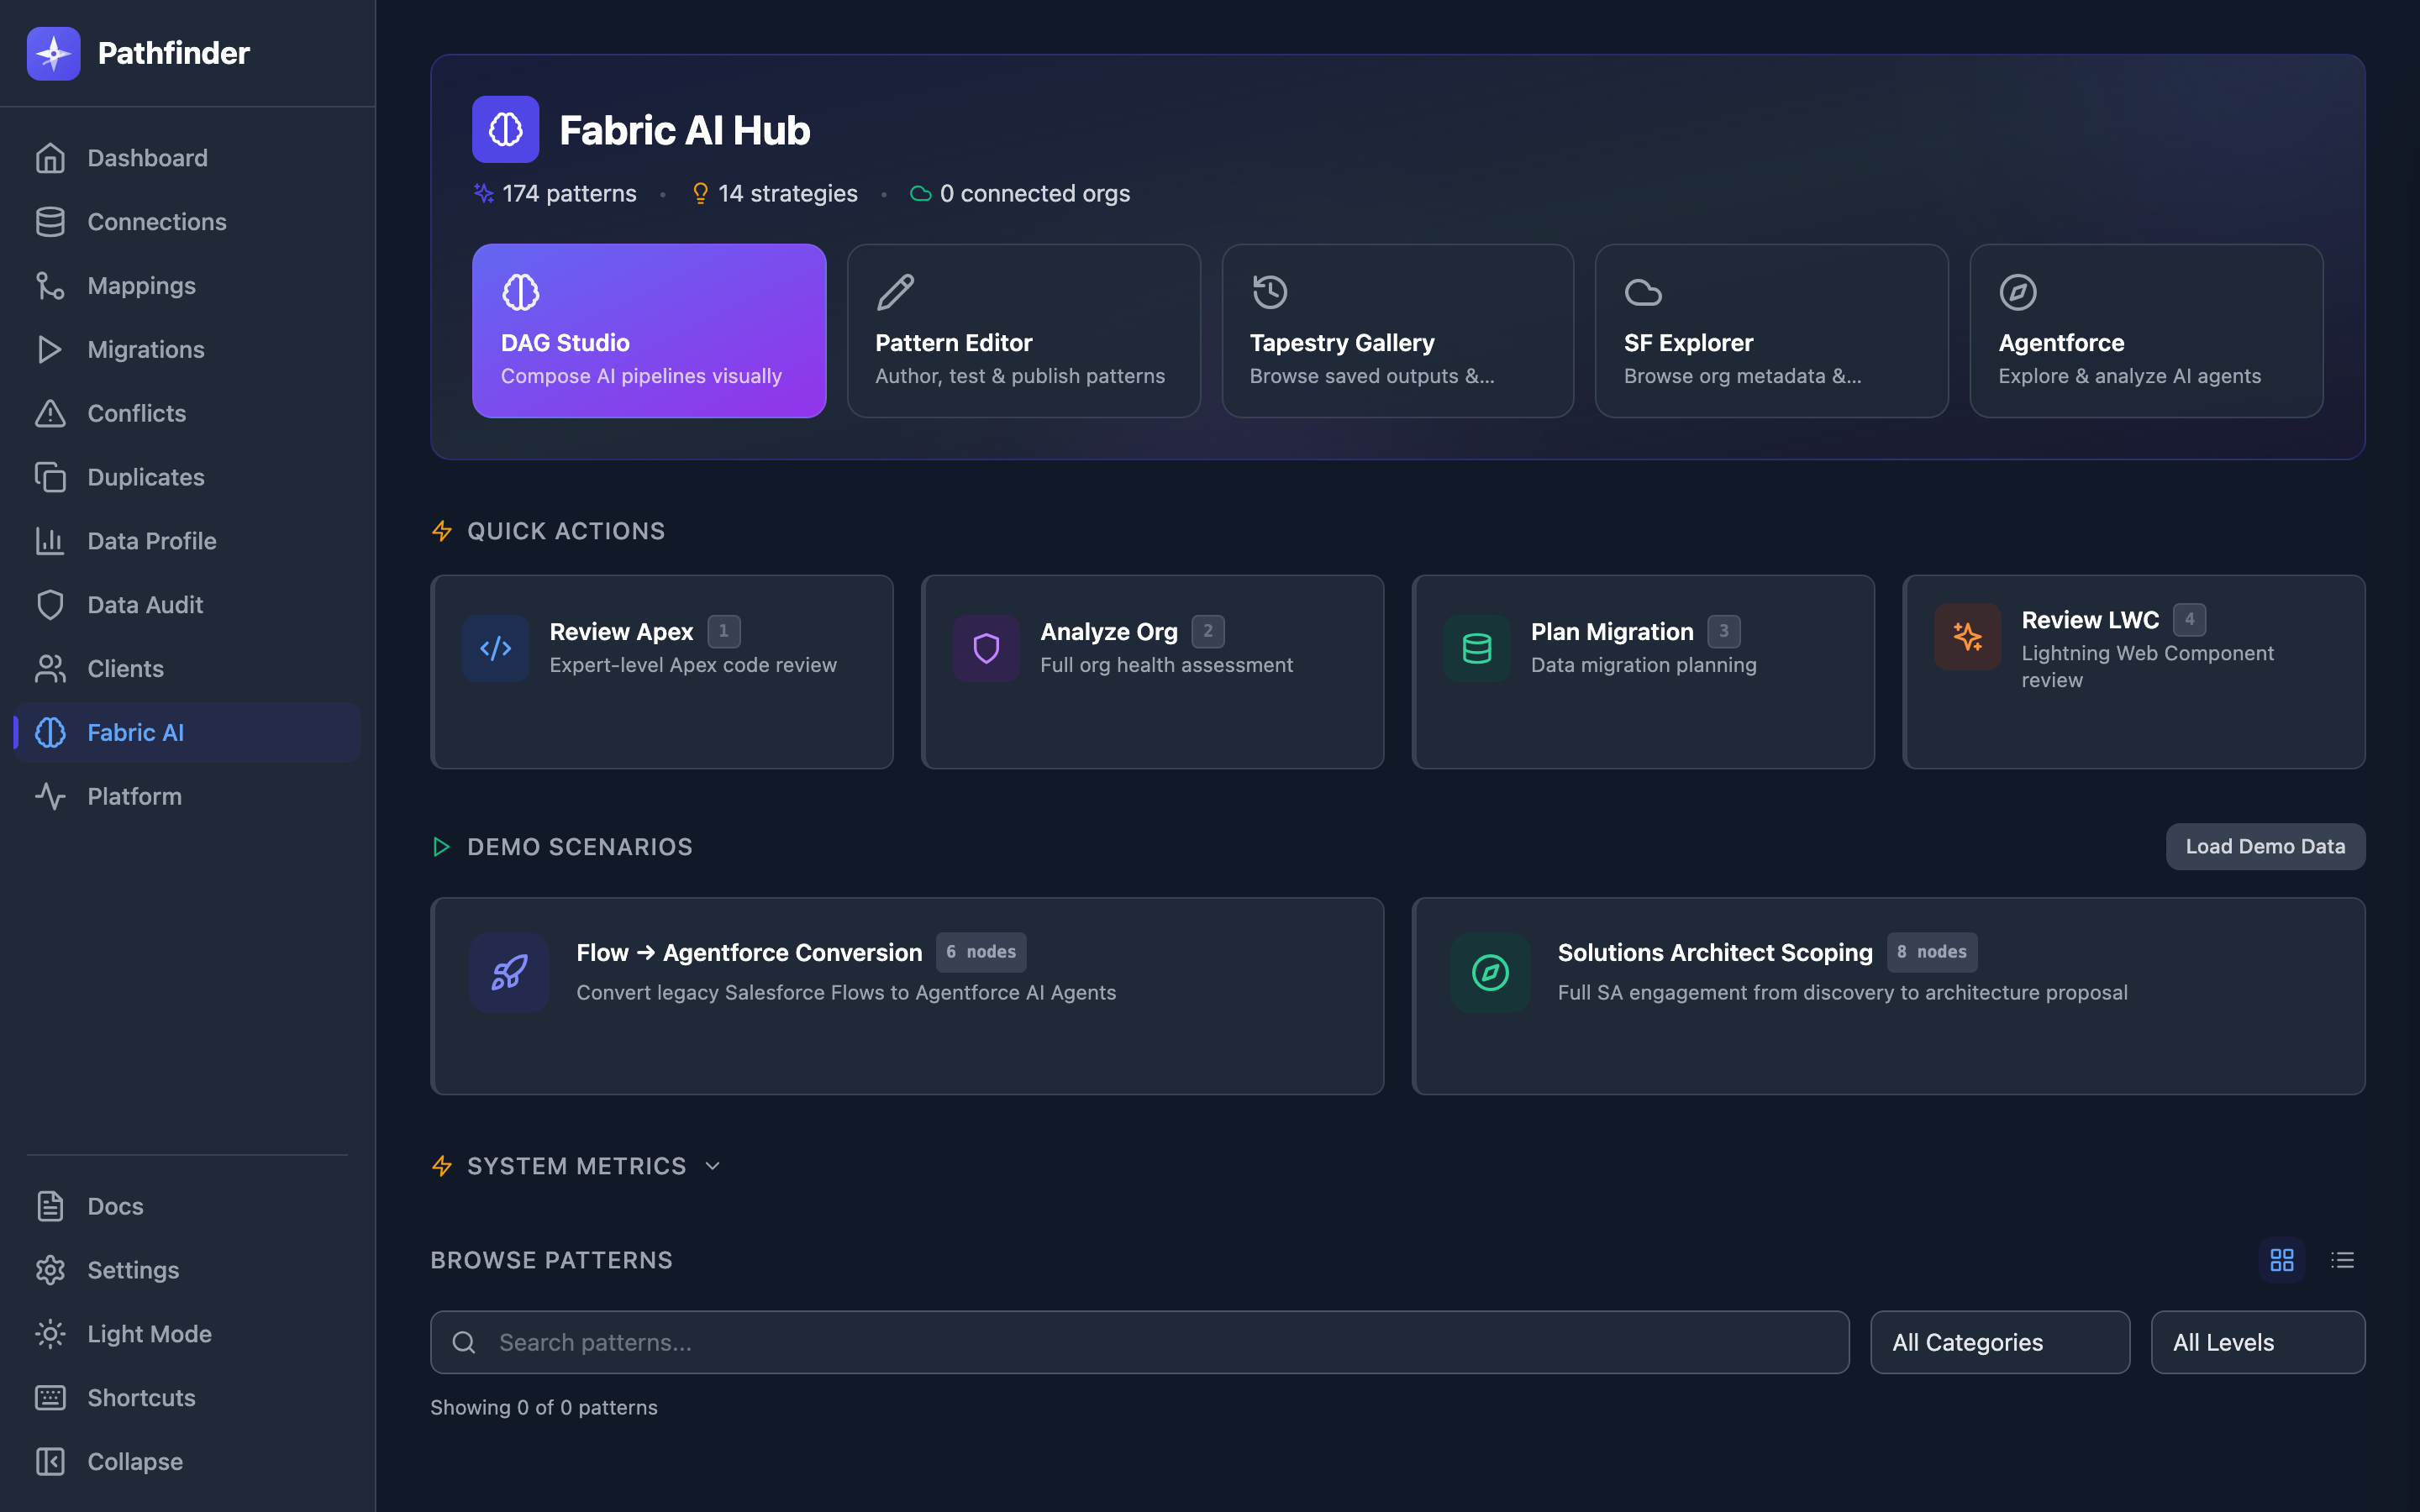Open the All Categories dropdown
The image size is (2420, 1512).
click(x=1998, y=1342)
